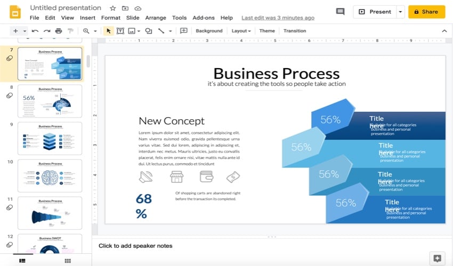This screenshot has height=266, width=453.
Task: Open comment history icon
Action: pos(340,12)
